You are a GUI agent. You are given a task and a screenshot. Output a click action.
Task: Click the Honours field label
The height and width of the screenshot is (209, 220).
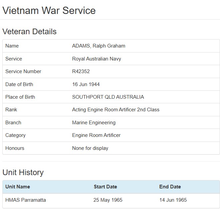15,148
